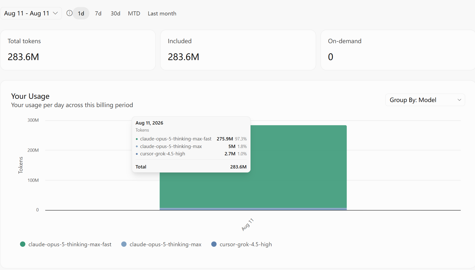Click the Aug 11 x-axis label
Image resolution: width=475 pixels, height=270 pixels.
click(248, 225)
